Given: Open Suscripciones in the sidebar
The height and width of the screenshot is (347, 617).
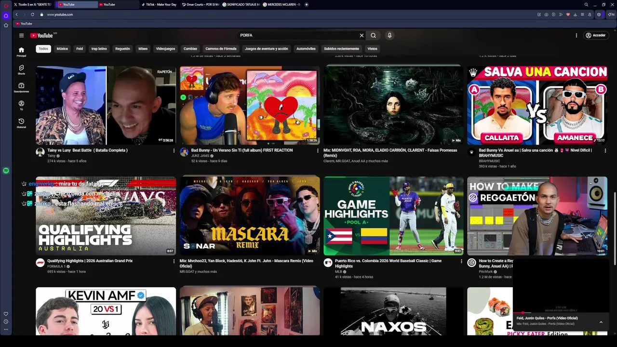Looking at the screenshot, I should point(21,88).
